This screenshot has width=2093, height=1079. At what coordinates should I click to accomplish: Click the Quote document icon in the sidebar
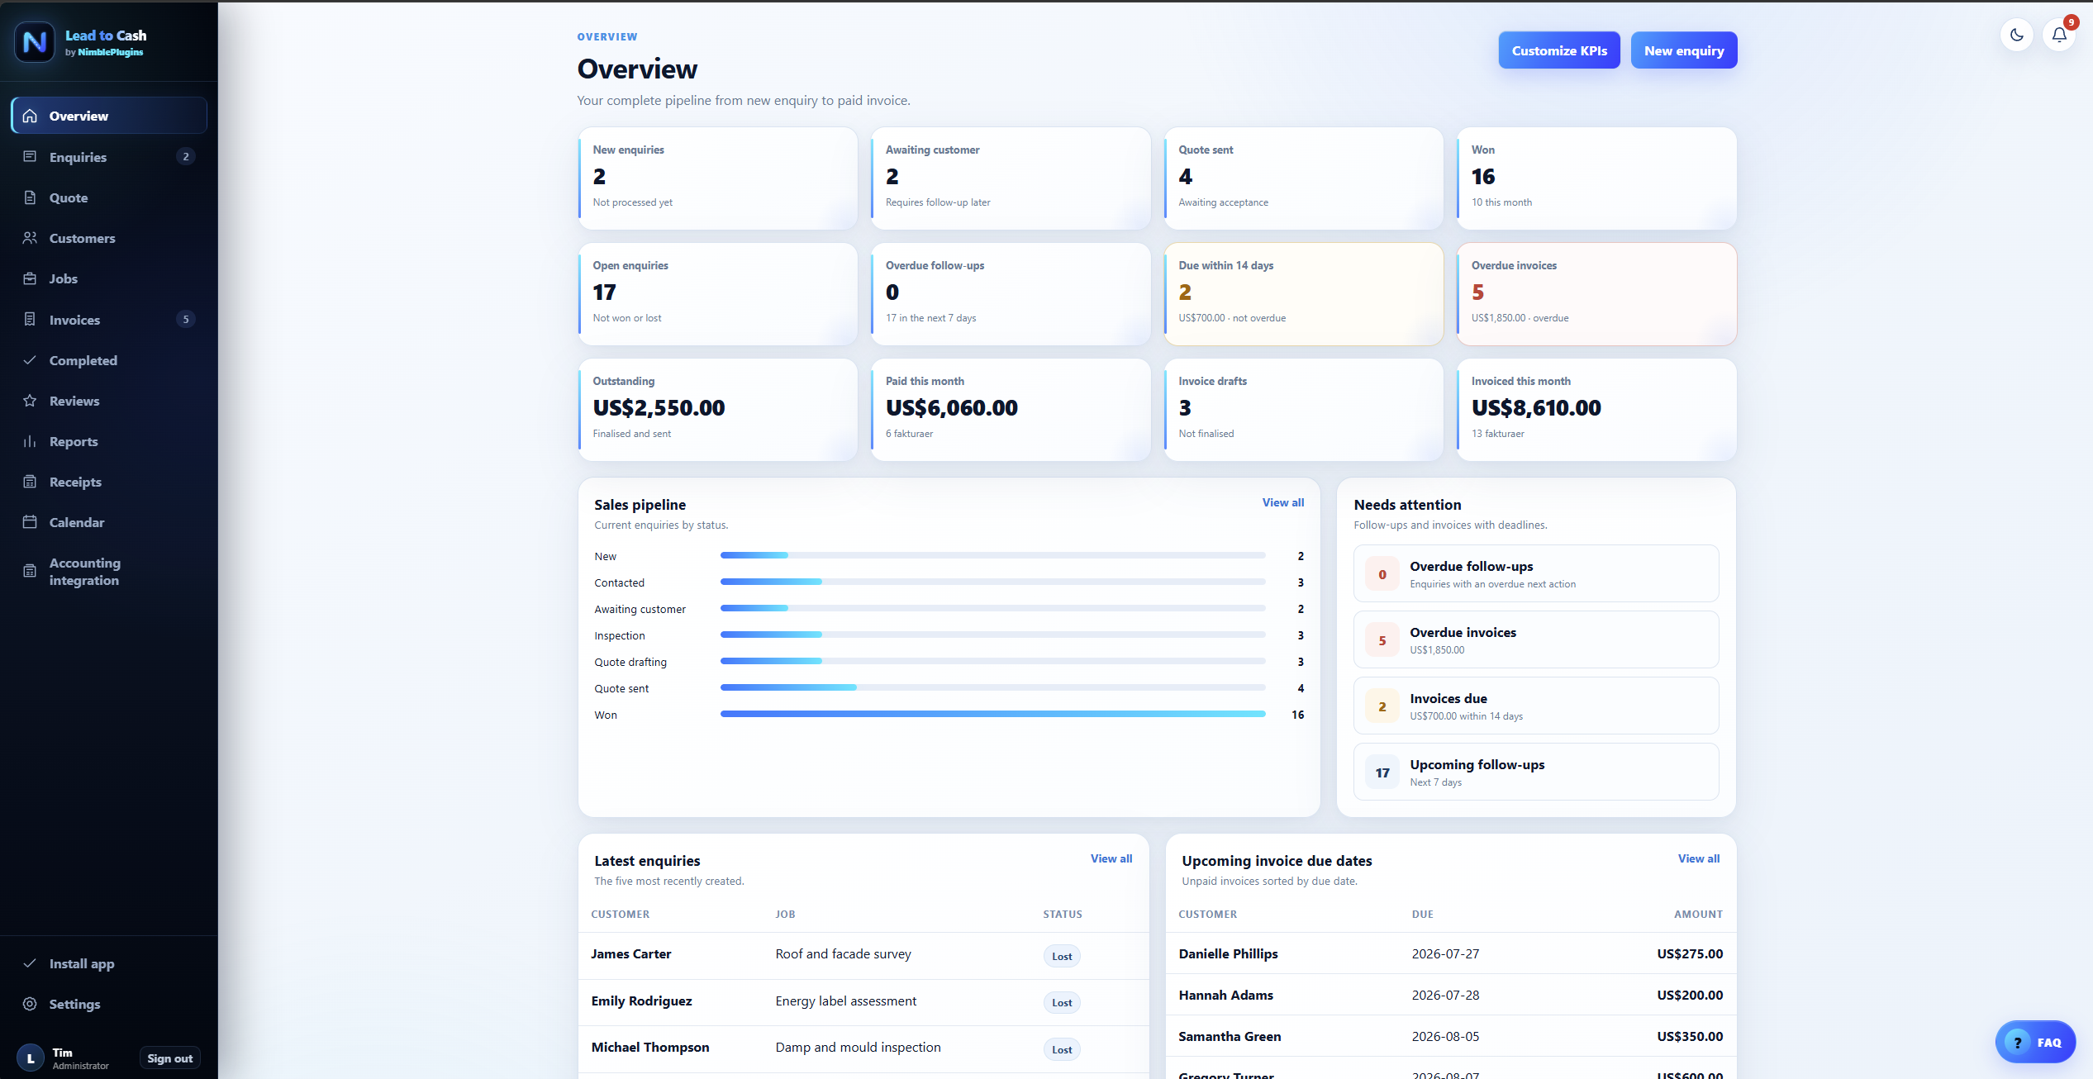tap(30, 197)
